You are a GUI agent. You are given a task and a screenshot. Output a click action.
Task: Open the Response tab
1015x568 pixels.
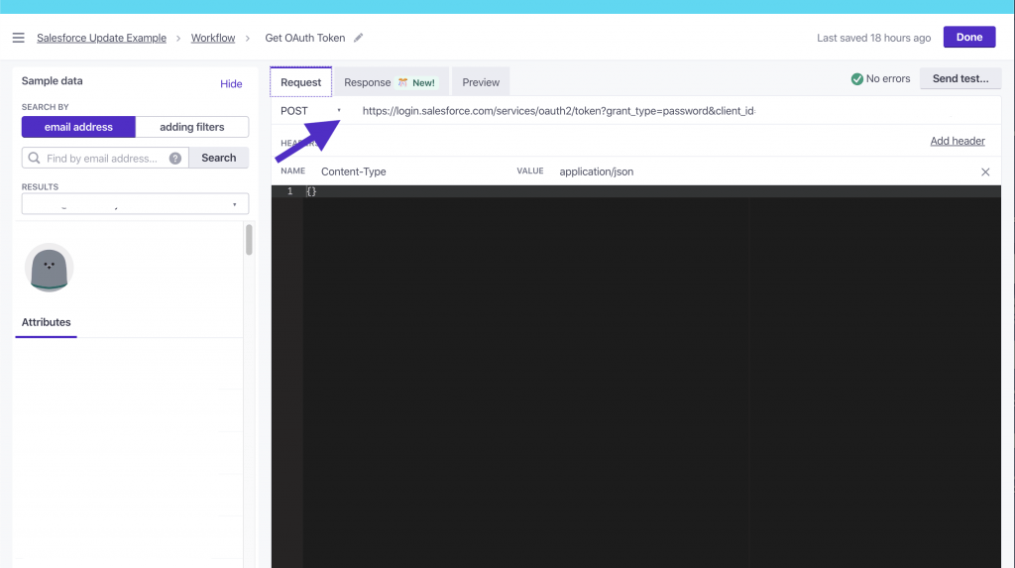point(391,82)
